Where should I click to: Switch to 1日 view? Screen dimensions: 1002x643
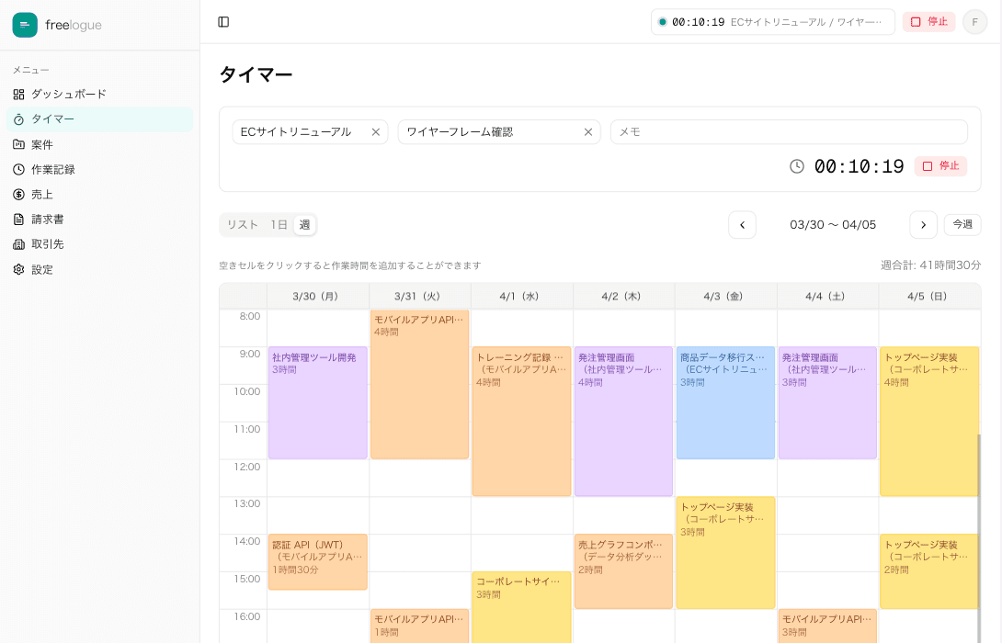tap(279, 225)
